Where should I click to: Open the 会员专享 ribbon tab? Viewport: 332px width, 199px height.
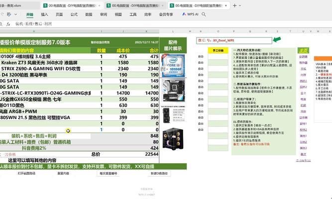[166, 14]
